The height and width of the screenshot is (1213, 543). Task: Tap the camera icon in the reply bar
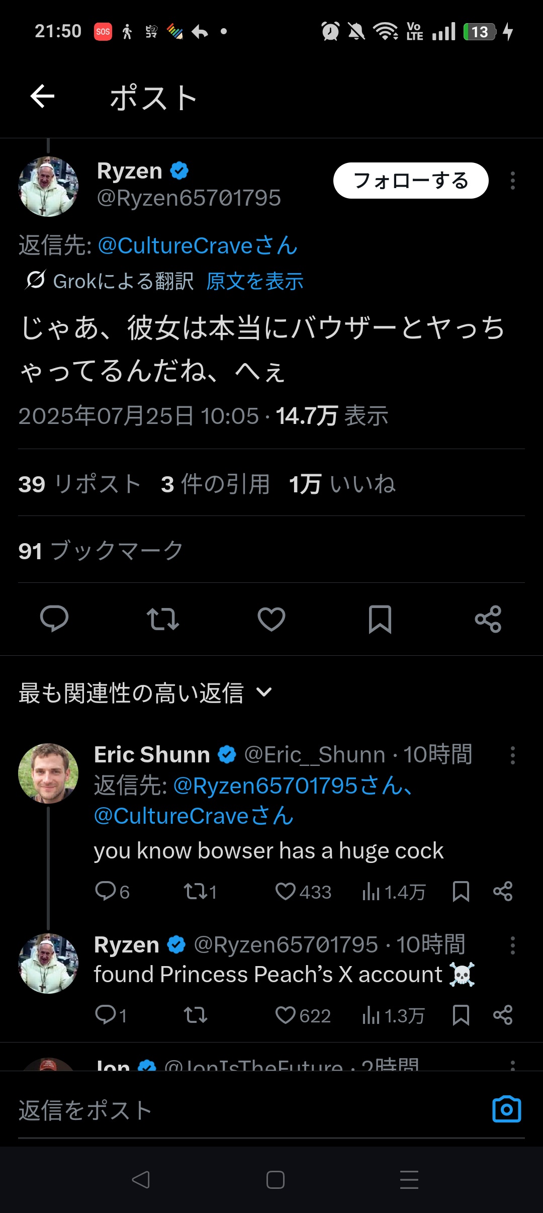click(x=506, y=1109)
